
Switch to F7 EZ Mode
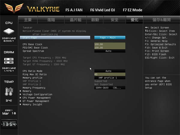coord(133,10)
